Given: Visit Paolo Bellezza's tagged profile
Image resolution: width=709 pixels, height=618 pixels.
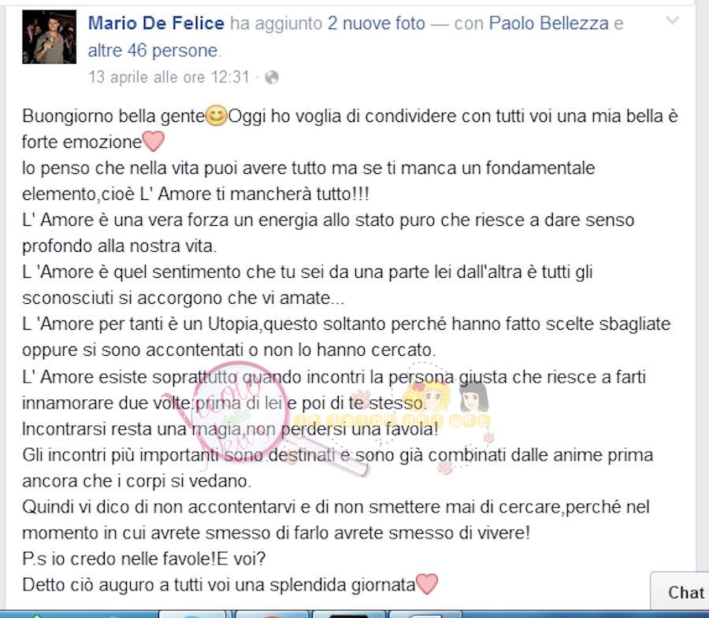Looking at the screenshot, I should 548,23.
